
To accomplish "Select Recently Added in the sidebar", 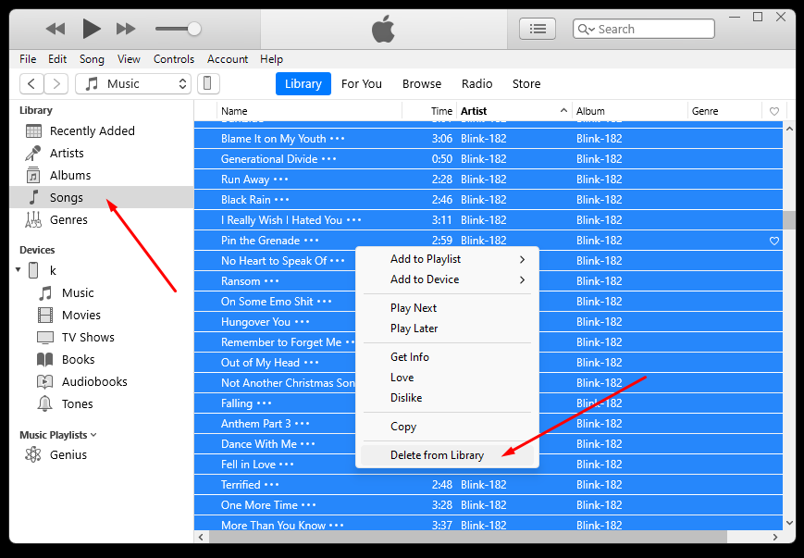I will pos(102,130).
